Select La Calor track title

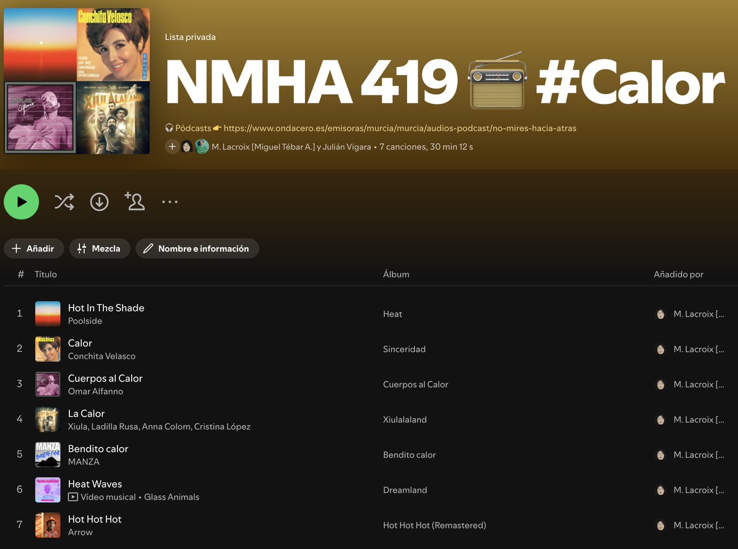click(86, 413)
